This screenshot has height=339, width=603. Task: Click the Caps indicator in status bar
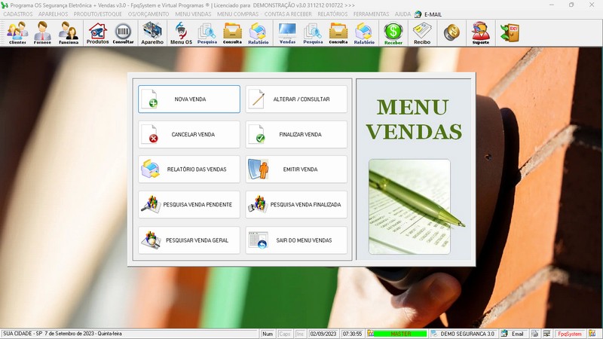285,334
